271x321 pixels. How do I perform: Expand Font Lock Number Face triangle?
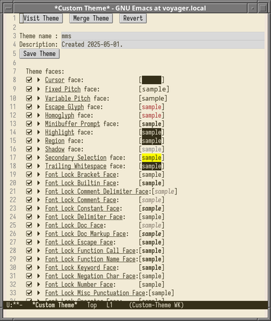tap(39, 284)
